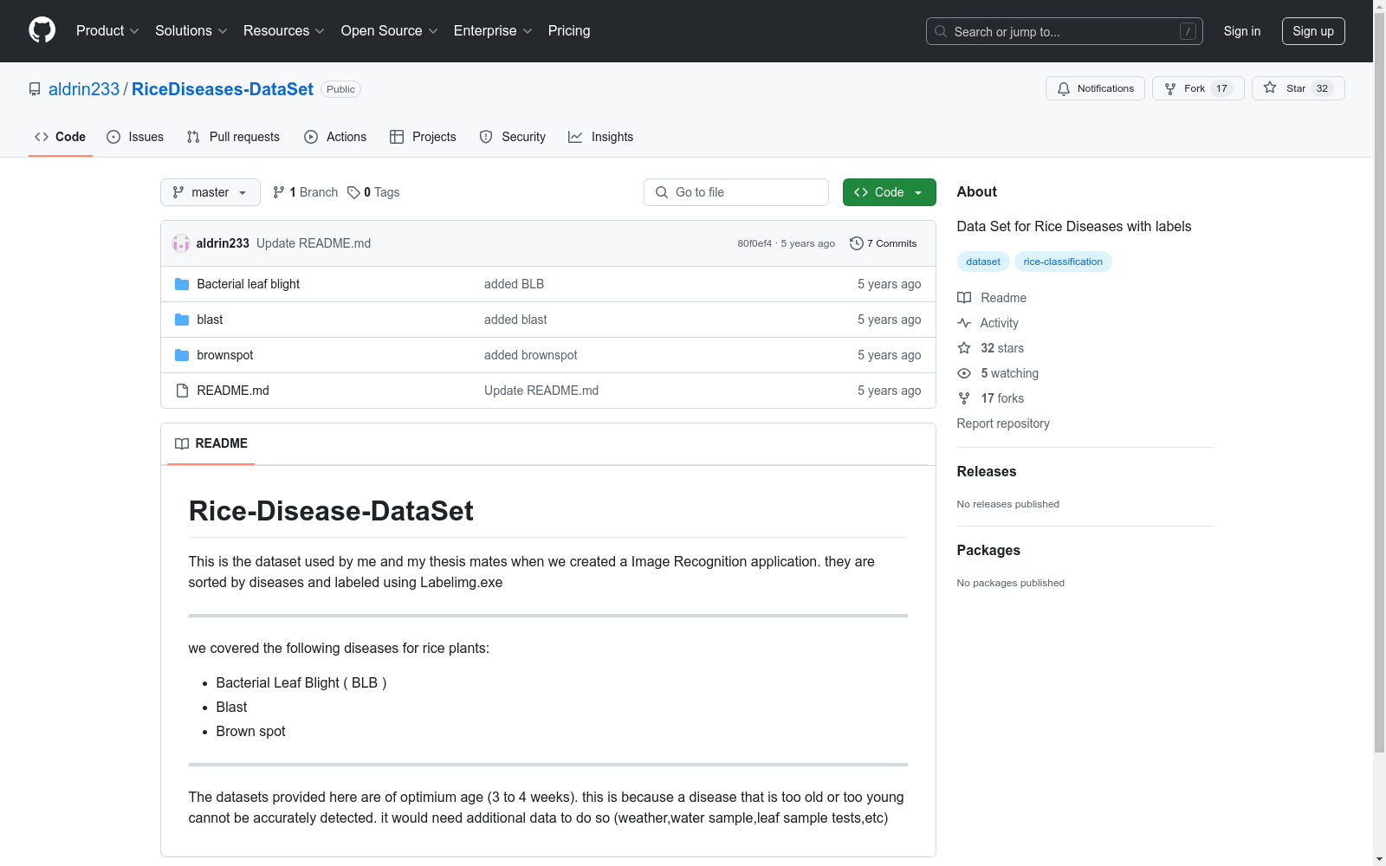Open 'Update README.md' commit in header row
The width and height of the screenshot is (1386, 866).
(x=314, y=243)
